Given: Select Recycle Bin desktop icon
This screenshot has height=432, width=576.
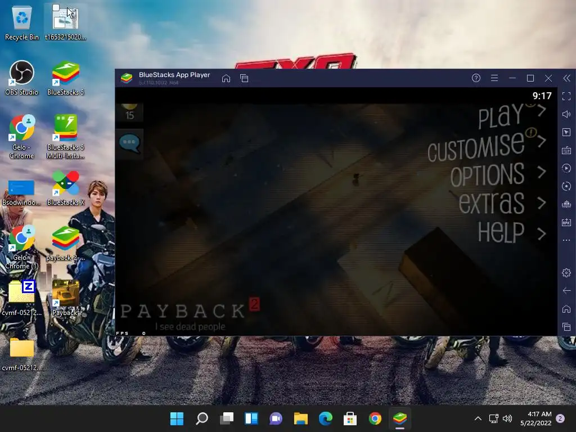Looking at the screenshot, I should click(x=22, y=23).
